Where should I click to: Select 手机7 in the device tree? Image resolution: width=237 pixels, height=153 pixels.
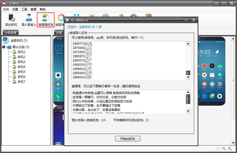click(21, 82)
